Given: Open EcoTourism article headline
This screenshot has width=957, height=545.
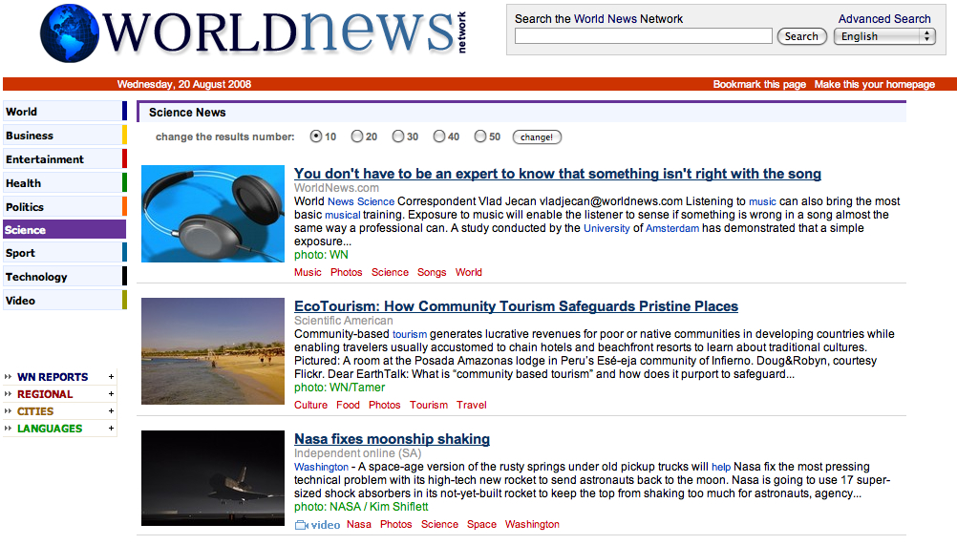Looking at the screenshot, I should [517, 306].
